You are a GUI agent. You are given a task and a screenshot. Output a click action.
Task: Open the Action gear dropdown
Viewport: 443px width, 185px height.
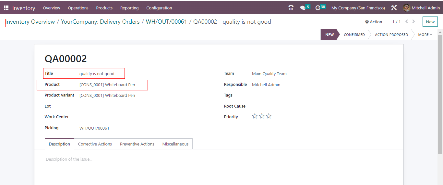[374, 22]
